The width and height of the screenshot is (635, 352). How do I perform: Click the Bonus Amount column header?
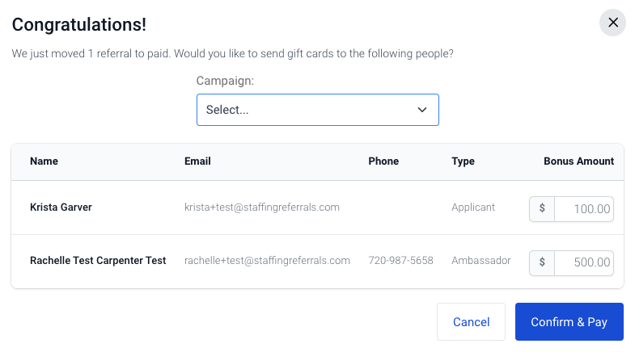[x=578, y=161]
